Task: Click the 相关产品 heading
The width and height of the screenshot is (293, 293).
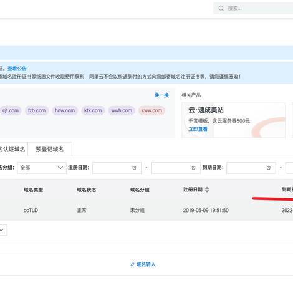Action: (191, 95)
